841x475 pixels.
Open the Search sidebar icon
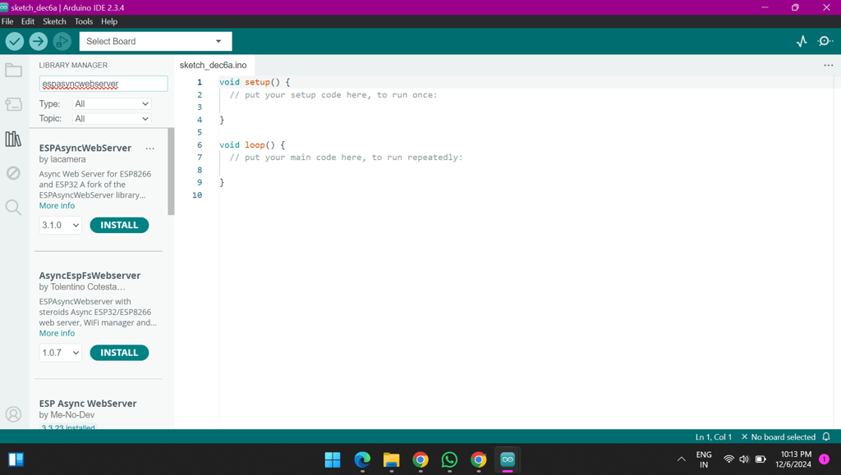point(13,208)
